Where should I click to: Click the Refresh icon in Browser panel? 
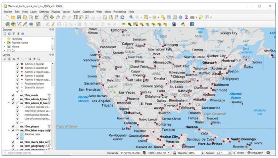[x=9, y=34]
